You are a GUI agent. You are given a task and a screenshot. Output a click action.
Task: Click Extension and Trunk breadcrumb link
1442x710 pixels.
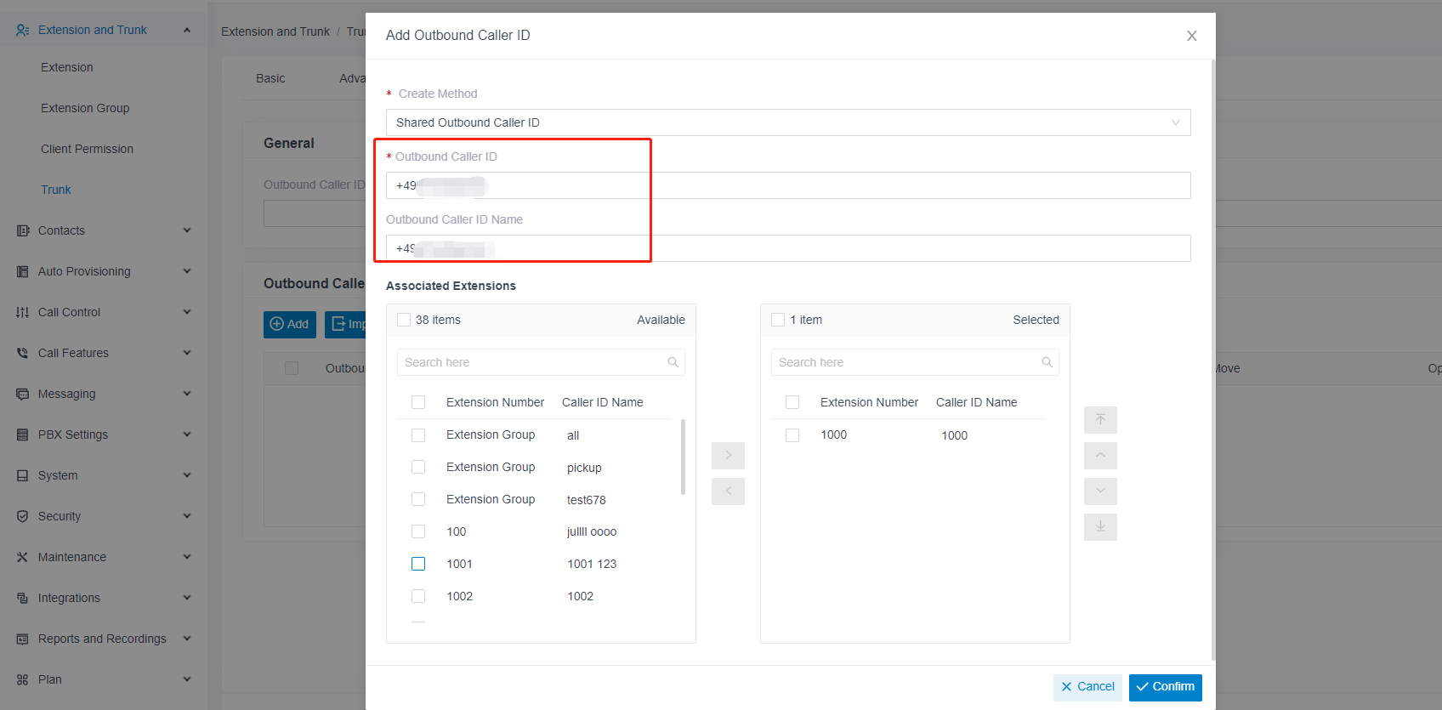pos(275,31)
